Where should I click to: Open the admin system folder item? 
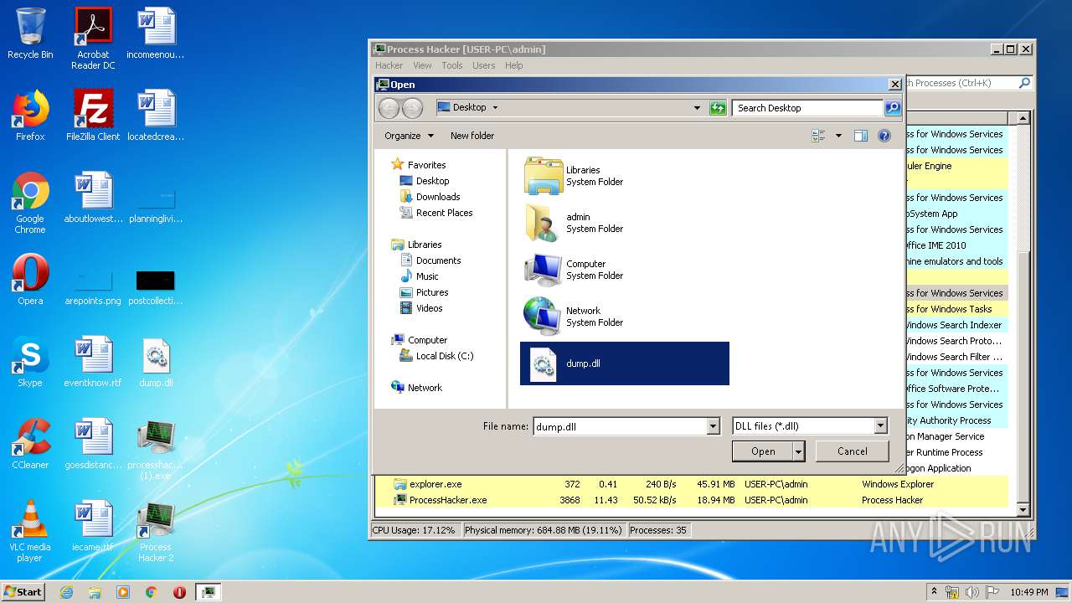[625, 223]
